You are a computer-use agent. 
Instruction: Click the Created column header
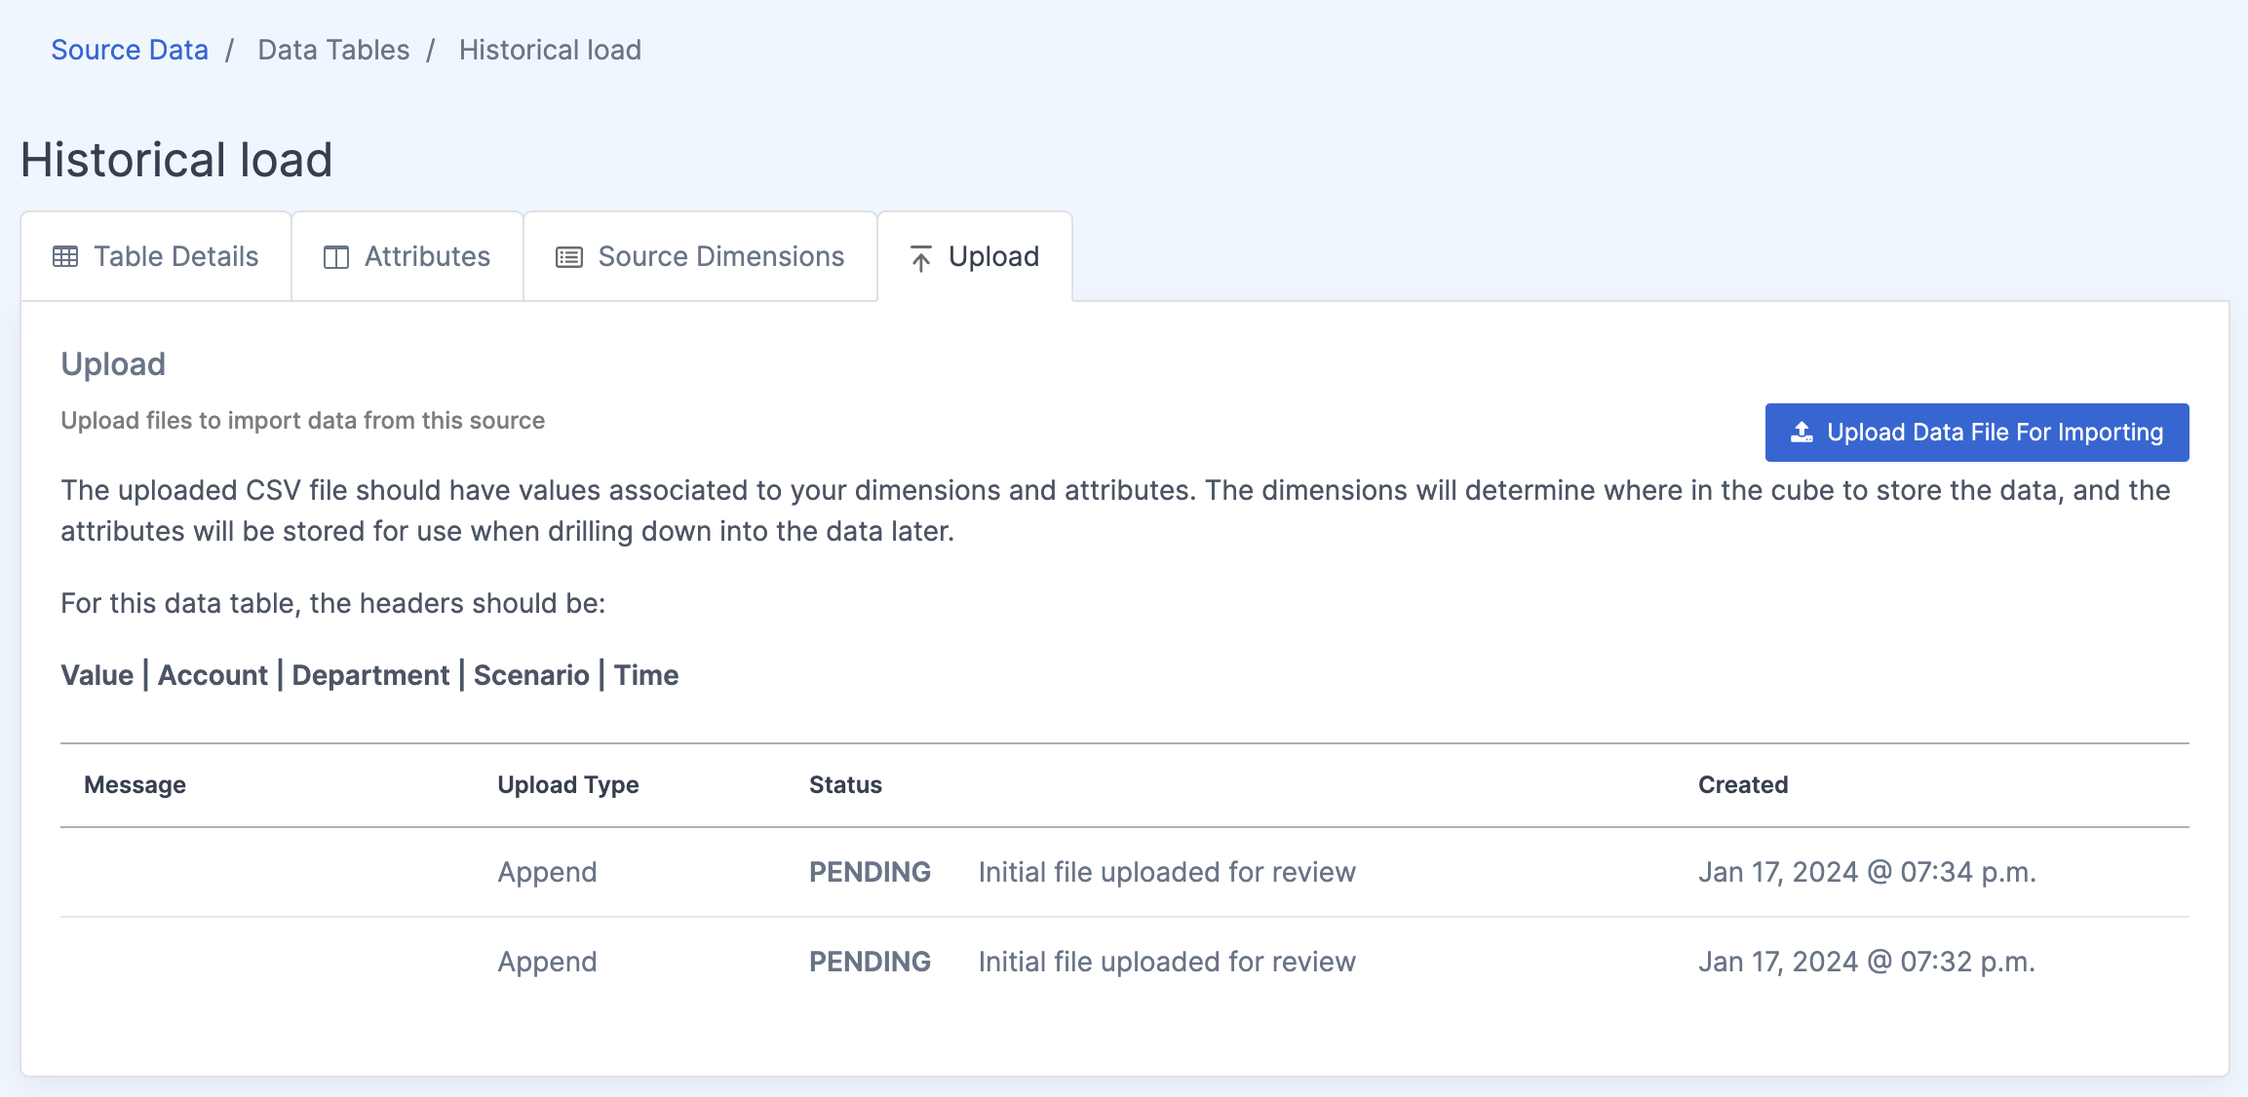1743,784
